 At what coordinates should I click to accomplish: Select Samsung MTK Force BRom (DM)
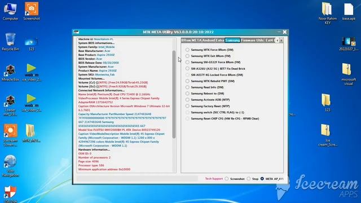tap(187, 50)
